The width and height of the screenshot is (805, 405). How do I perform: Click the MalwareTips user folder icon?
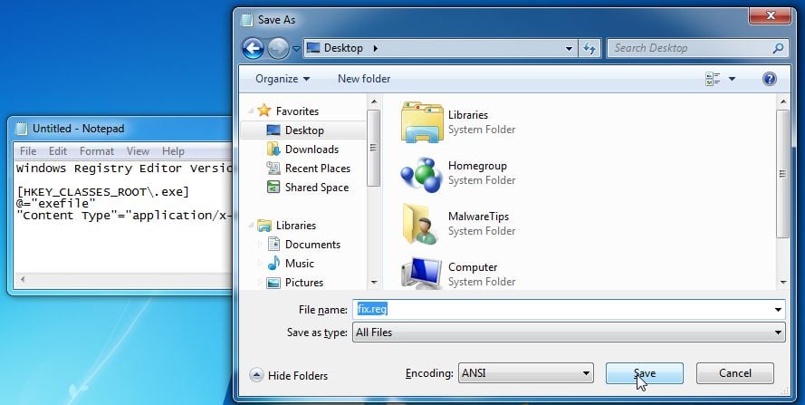pos(419,224)
